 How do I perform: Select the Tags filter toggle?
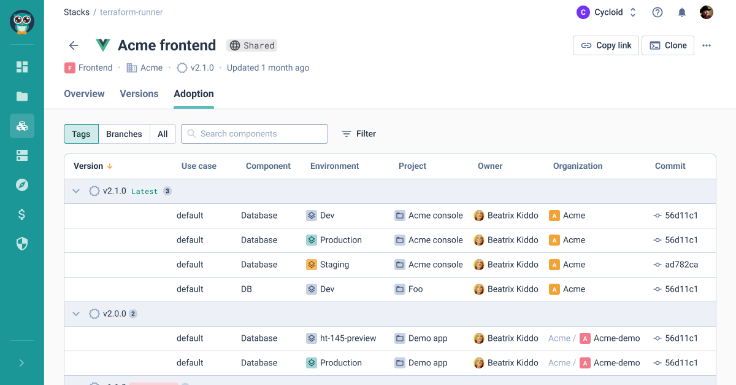(81, 134)
